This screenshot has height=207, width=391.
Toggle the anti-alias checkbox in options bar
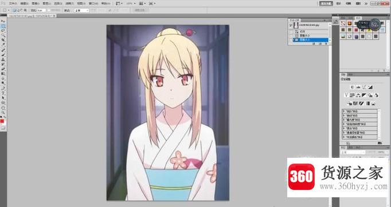tap(49, 10)
